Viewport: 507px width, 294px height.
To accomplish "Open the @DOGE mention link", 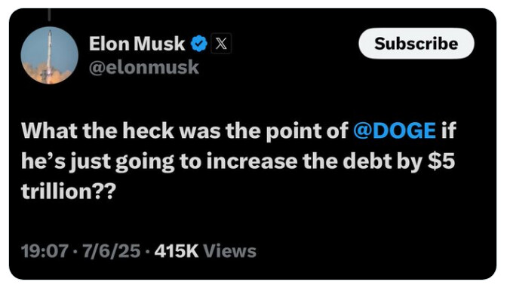I will click(395, 130).
